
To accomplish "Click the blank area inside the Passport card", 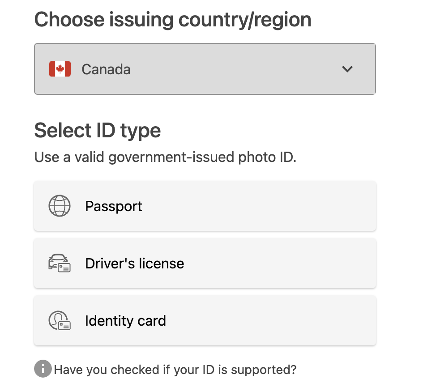I will pyautogui.click(x=259, y=206).
